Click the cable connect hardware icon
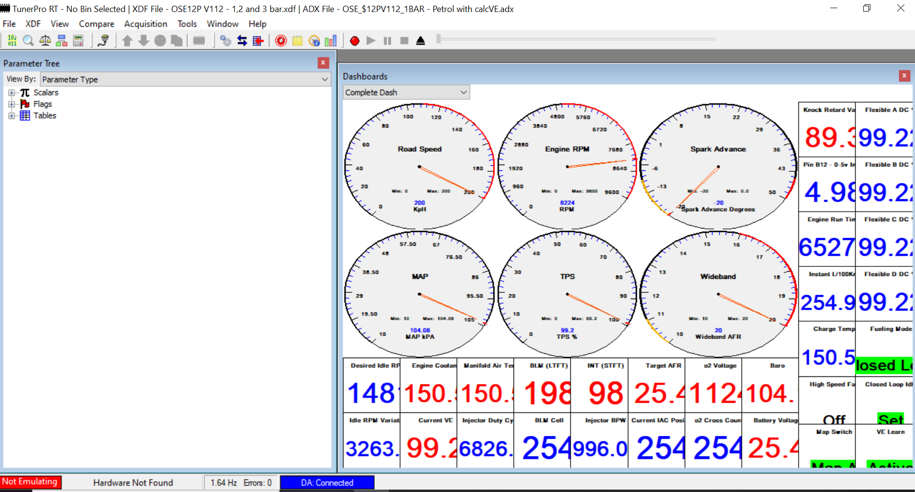Viewport: 915px width, 492px height. (103, 41)
